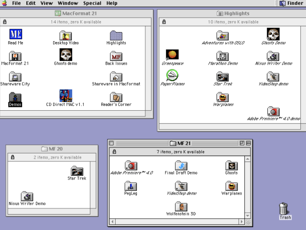The height and width of the screenshot is (230, 306).
Task: Launch CD Direct MAC v1.1
Action: coord(66,96)
